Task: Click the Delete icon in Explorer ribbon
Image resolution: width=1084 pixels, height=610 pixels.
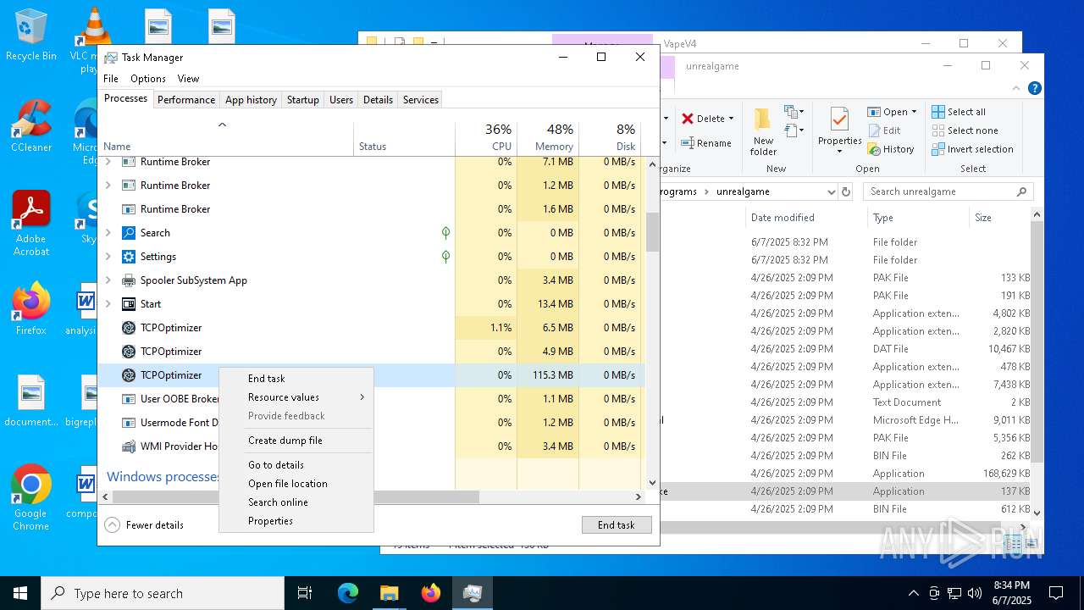Action: click(x=688, y=119)
